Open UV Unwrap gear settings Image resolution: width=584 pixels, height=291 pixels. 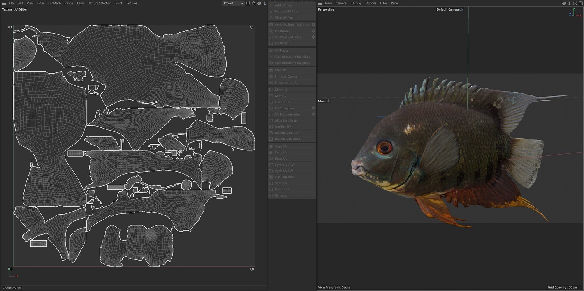(x=313, y=31)
